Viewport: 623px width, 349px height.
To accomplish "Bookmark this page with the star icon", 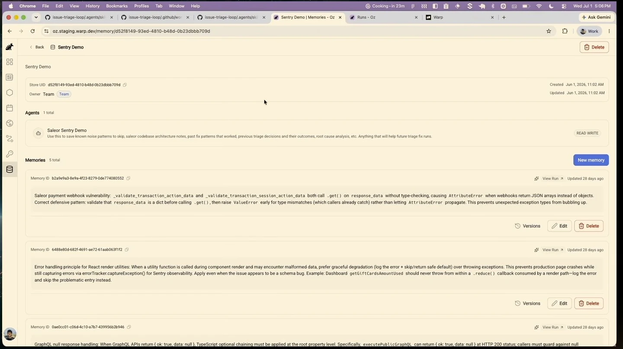I will click(x=549, y=31).
